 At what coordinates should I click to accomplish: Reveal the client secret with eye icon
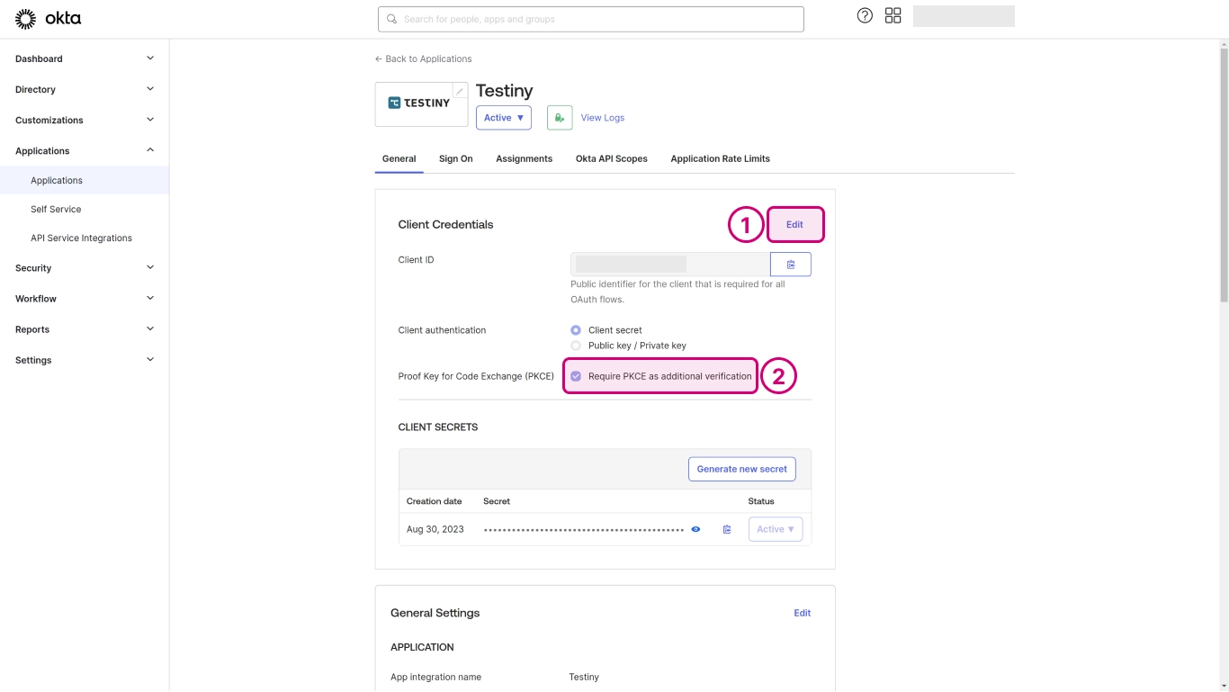coord(695,529)
